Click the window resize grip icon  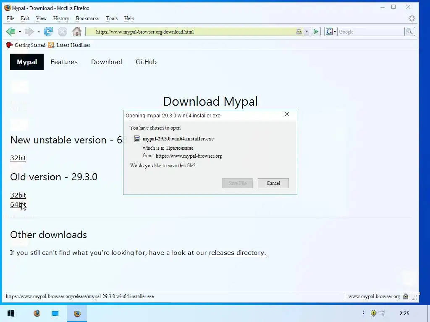414,297
